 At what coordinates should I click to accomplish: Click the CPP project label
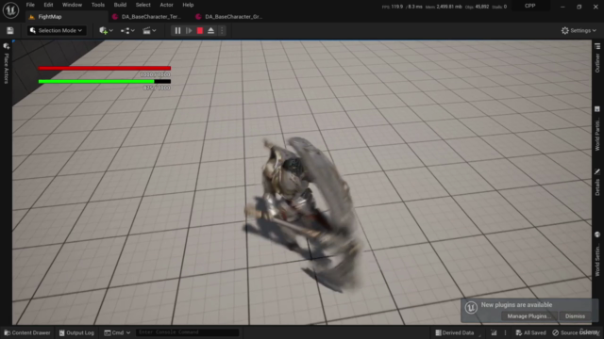pyautogui.click(x=530, y=6)
